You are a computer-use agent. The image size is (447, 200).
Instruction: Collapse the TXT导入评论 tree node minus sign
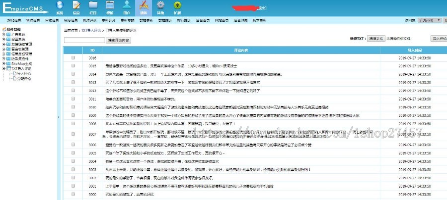pos(3,68)
